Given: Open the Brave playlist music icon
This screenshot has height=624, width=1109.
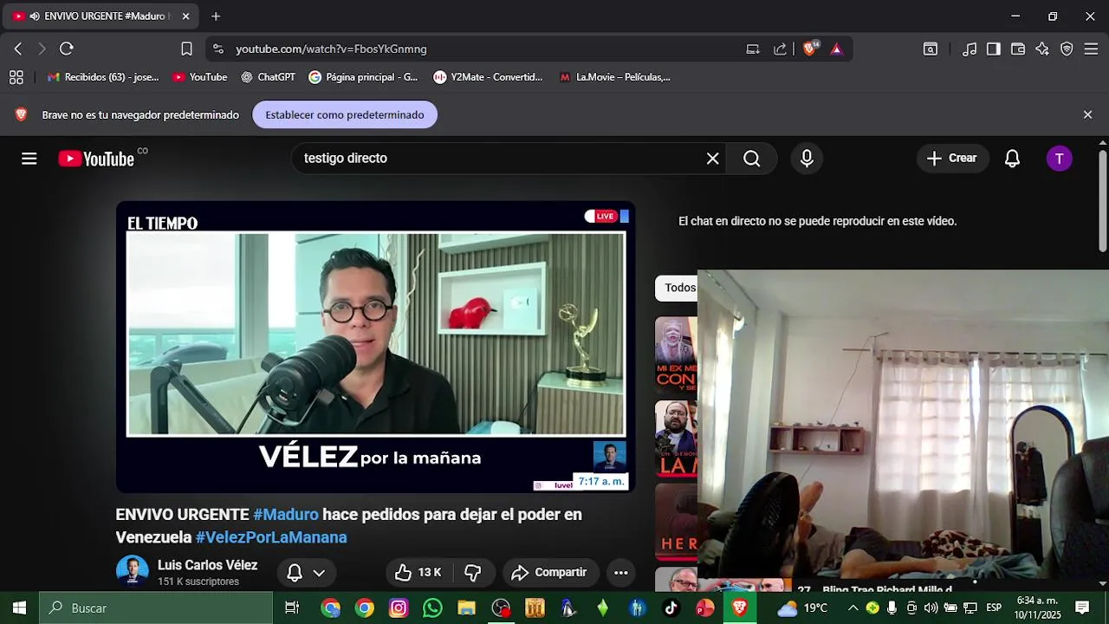Looking at the screenshot, I should (x=970, y=49).
